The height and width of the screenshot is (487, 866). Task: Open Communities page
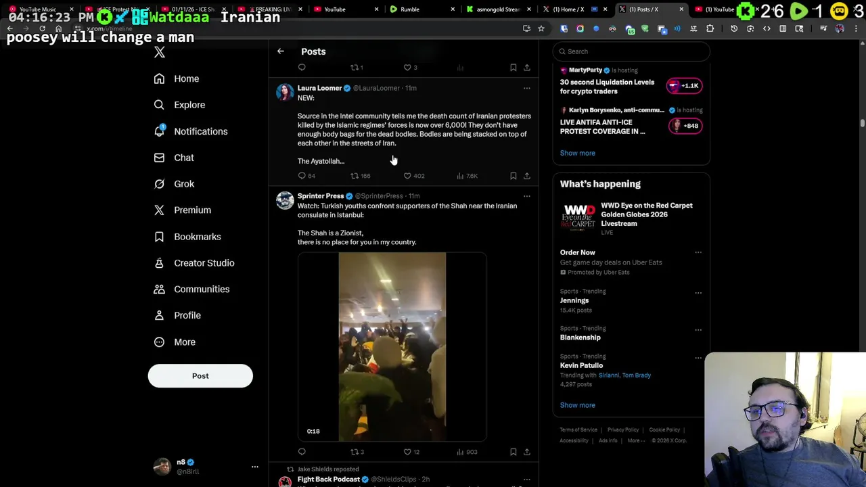[x=191, y=289]
